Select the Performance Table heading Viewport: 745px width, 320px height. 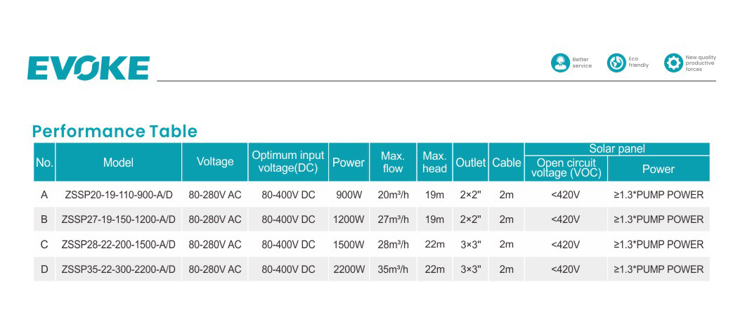pos(115,132)
